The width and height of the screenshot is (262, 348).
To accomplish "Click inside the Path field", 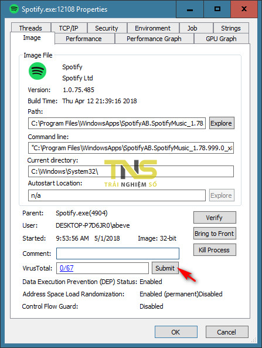I will pyautogui.click(x=117, y=123).
